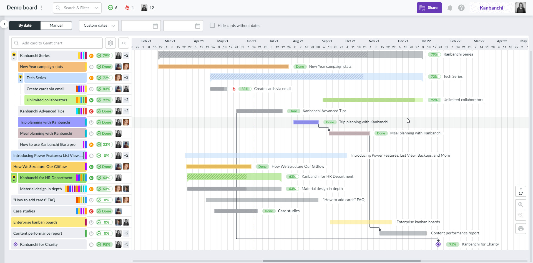Jump to today using calendar 17 icon

click(x=521, y=191)
